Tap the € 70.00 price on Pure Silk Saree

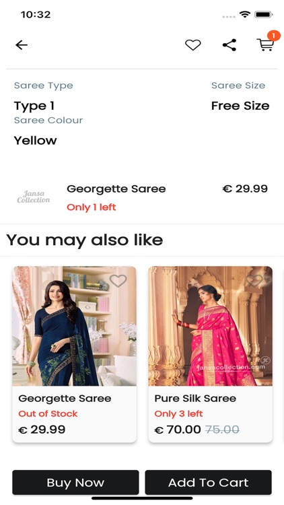pyautogui.click(x=178, y=430)
